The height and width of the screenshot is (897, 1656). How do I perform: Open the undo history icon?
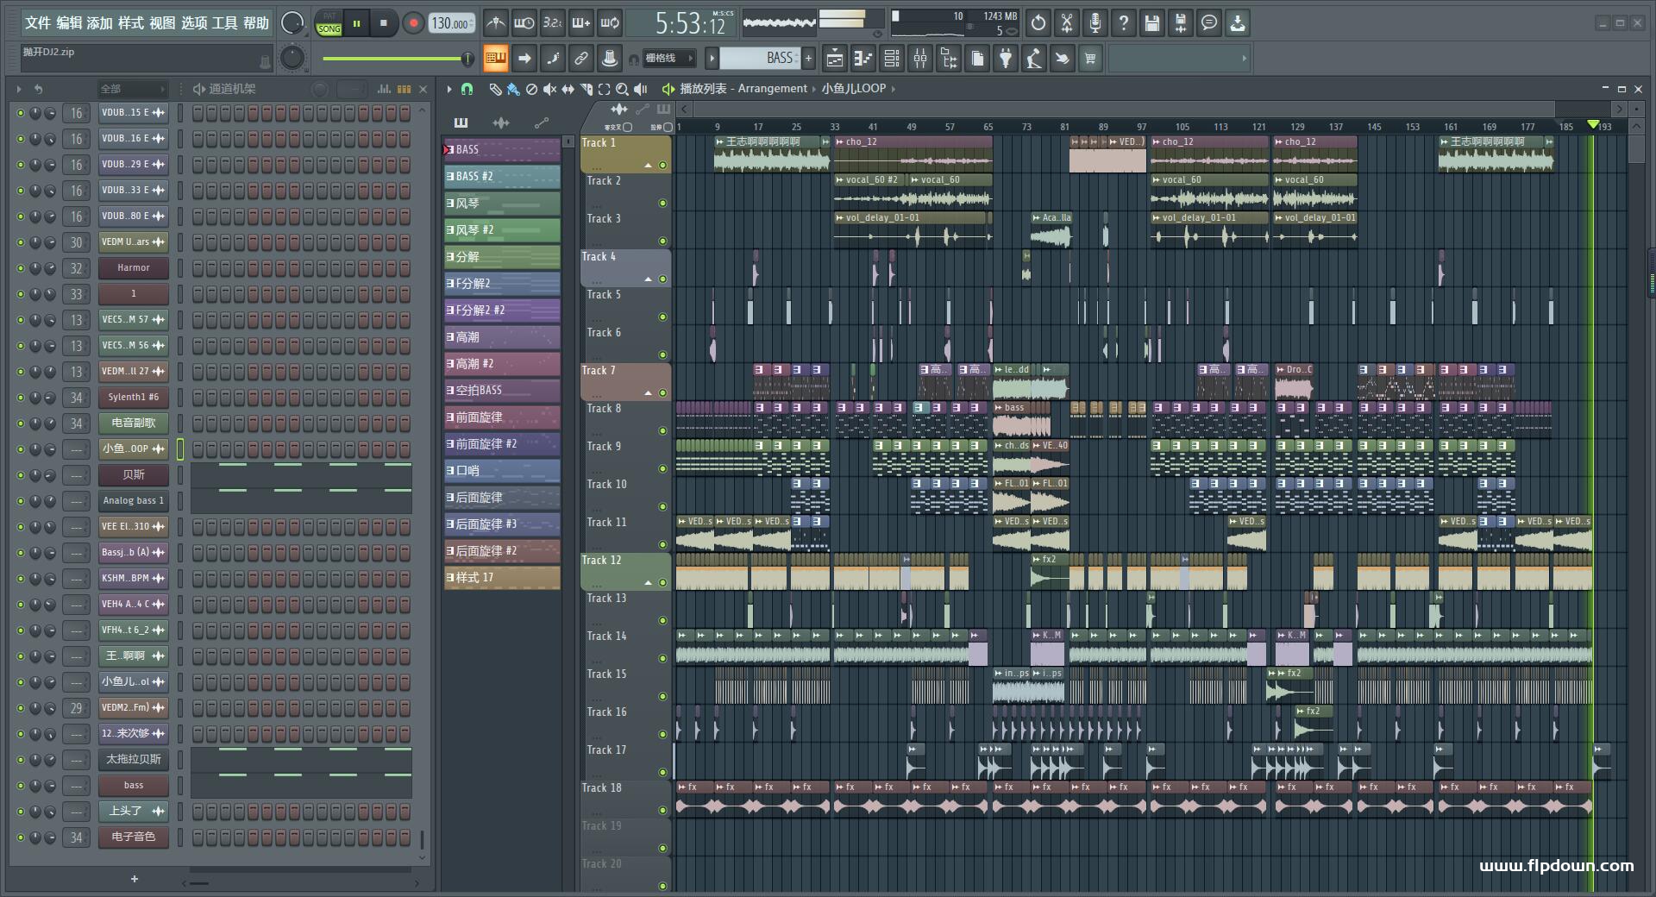(x=1038, y=23)
